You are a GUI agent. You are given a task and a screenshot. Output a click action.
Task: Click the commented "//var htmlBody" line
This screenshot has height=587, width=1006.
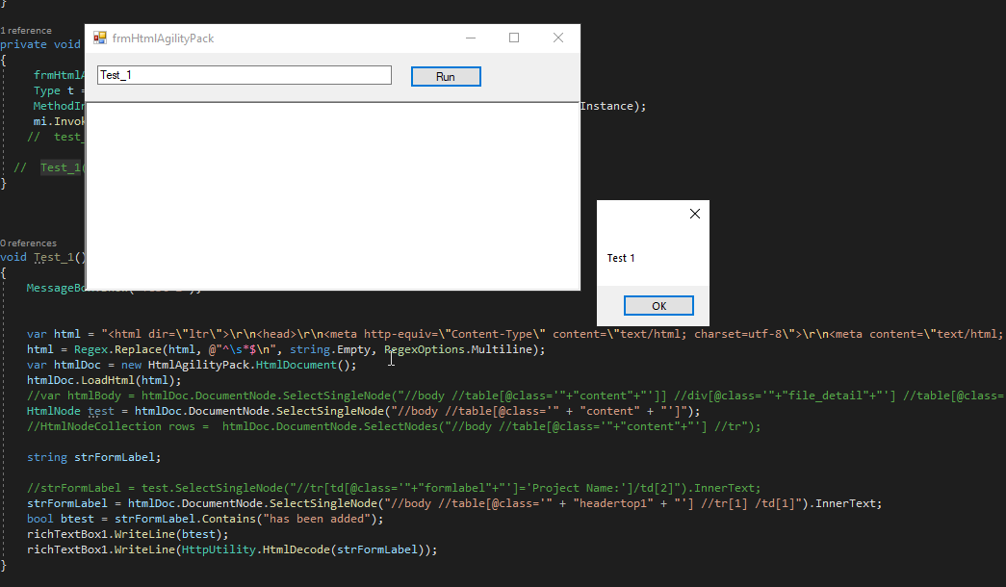pyautogui.click(x=516, y=396)
